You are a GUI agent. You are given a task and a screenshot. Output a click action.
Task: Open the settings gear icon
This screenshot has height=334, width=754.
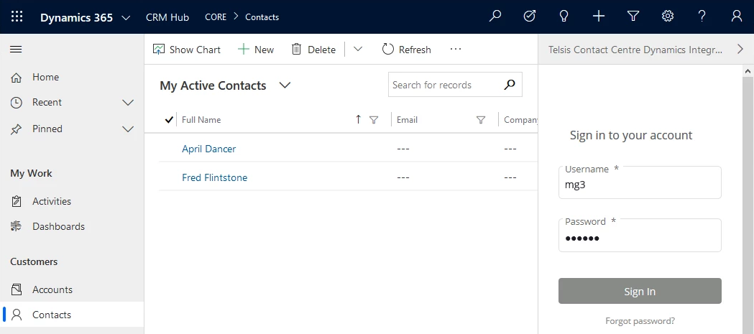668,17
